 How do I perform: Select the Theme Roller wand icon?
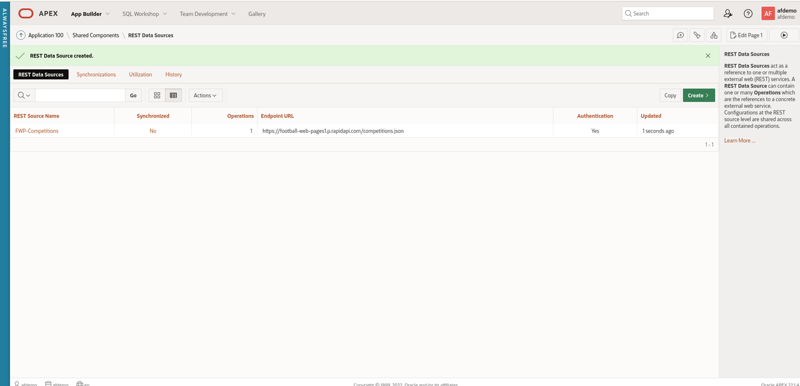(x=697, y=35)
